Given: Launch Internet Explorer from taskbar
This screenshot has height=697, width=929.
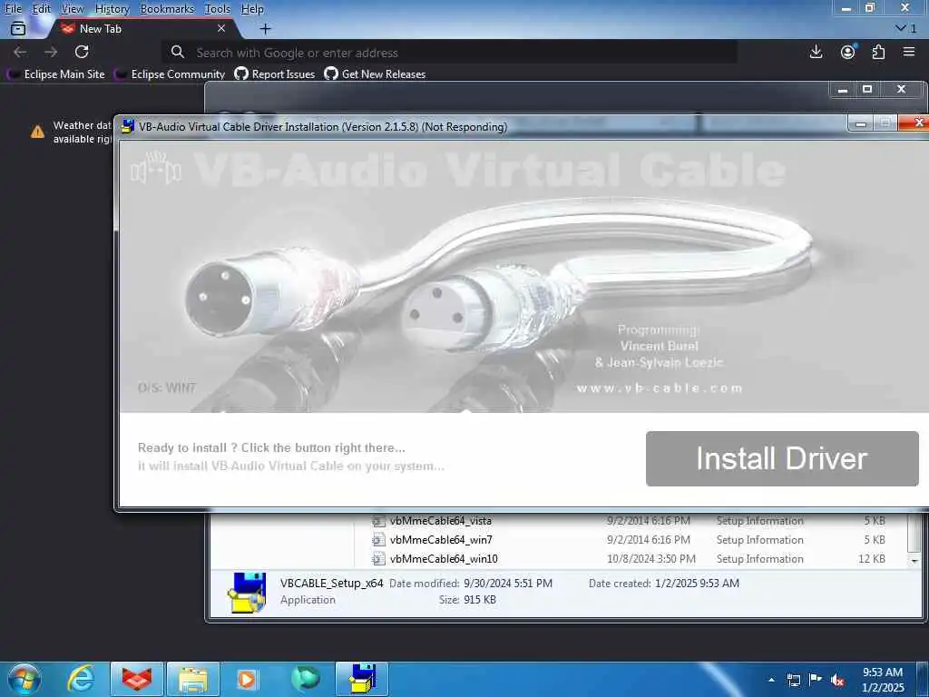Looking at the screenshot, I should [81, 679].
